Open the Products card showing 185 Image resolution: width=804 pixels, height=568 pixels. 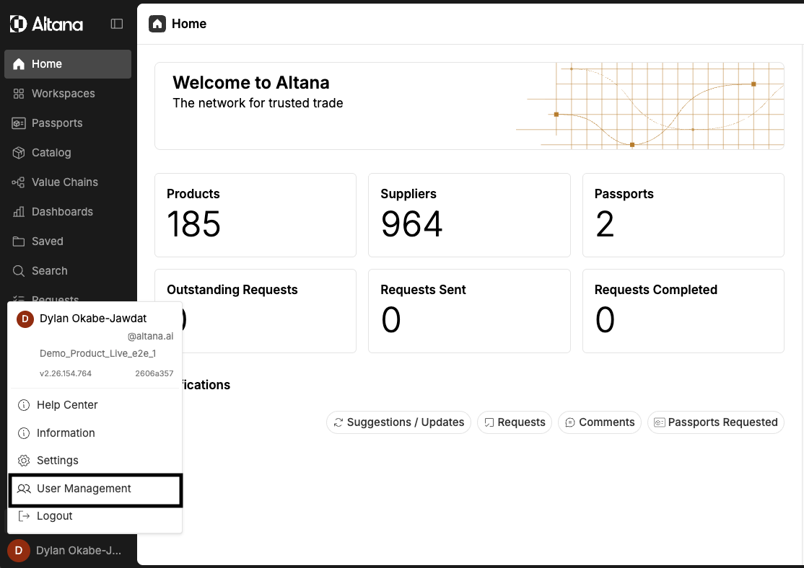pos(255,215)
